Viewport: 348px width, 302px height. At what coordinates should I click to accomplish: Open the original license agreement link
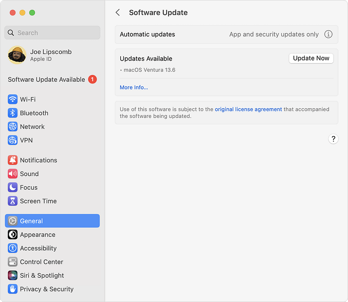point(249,109)
